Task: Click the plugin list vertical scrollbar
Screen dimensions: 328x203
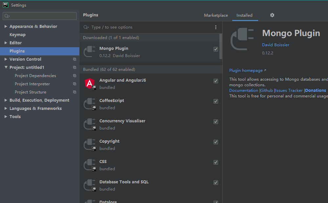Action: point(220,47)
